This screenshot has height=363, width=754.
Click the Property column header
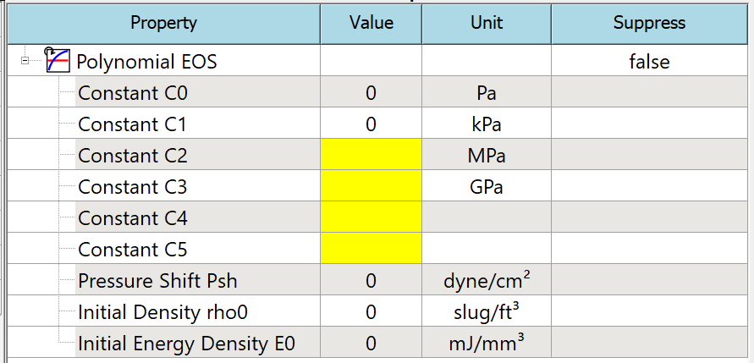(163, 23)
